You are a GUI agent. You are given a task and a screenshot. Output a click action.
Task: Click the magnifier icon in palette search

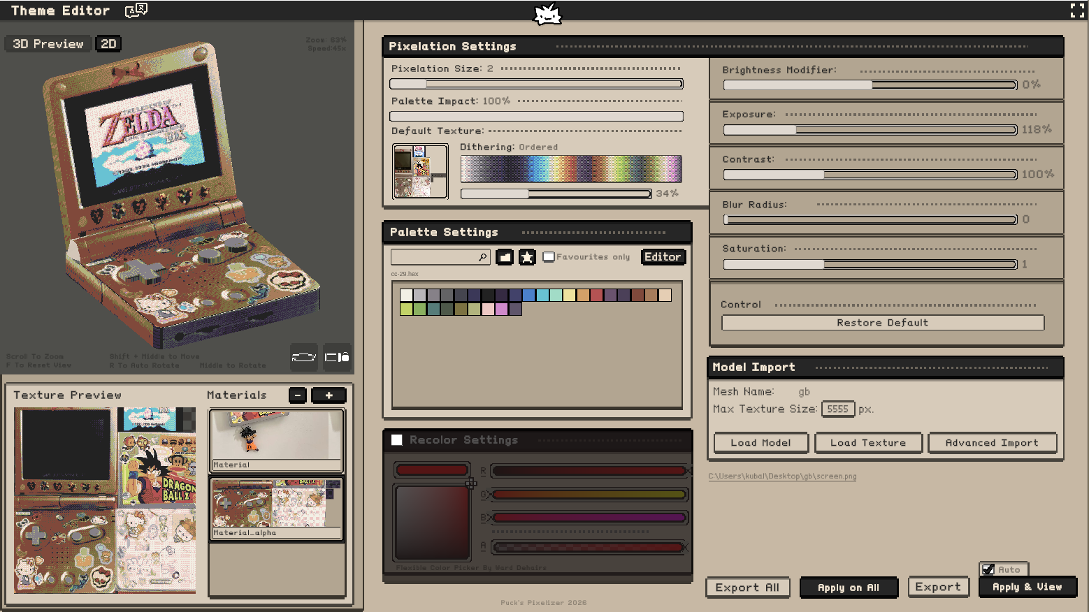(x=482, y=257)
